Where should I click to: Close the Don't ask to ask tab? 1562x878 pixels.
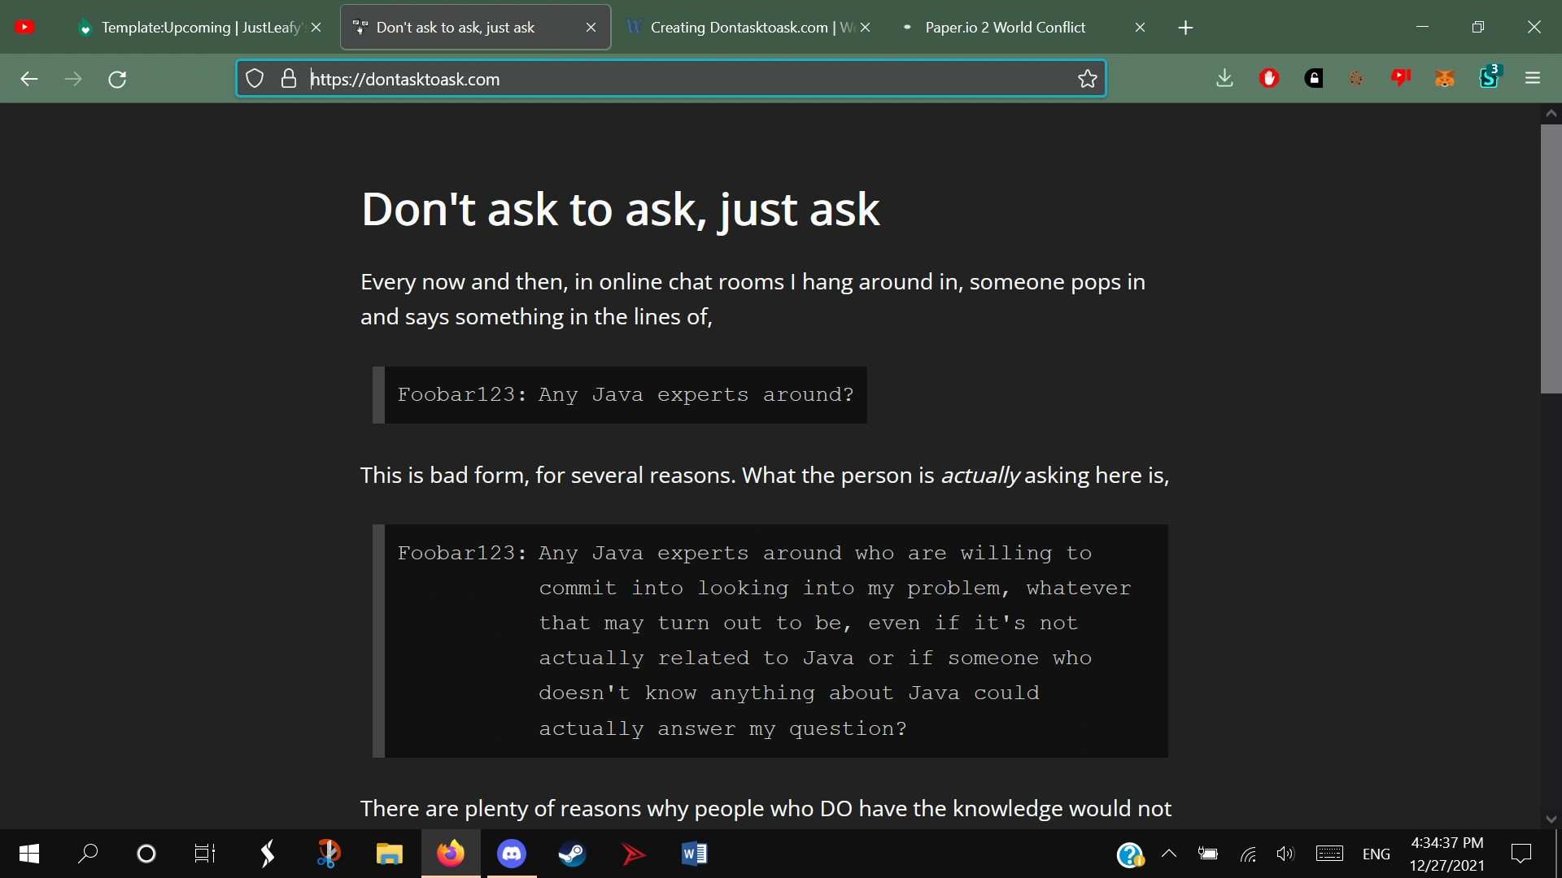pos(591,28)
